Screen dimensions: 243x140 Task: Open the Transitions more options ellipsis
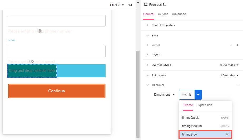238,85
